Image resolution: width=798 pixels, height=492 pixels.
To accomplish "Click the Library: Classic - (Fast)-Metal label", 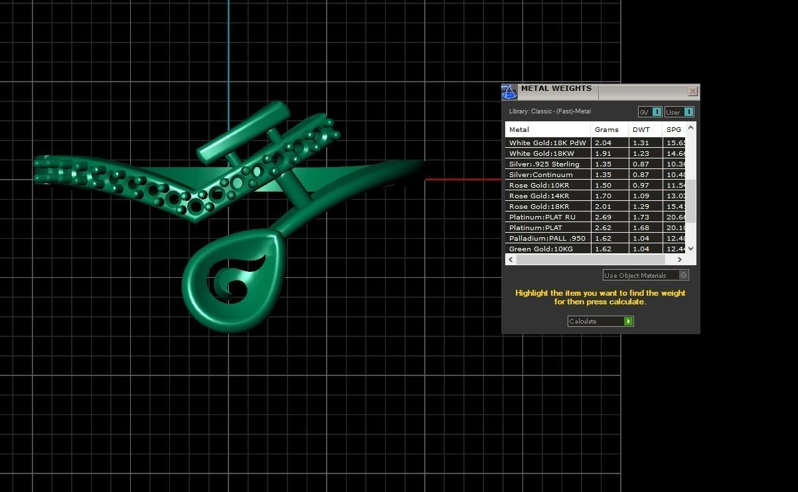I will (550, 111).
